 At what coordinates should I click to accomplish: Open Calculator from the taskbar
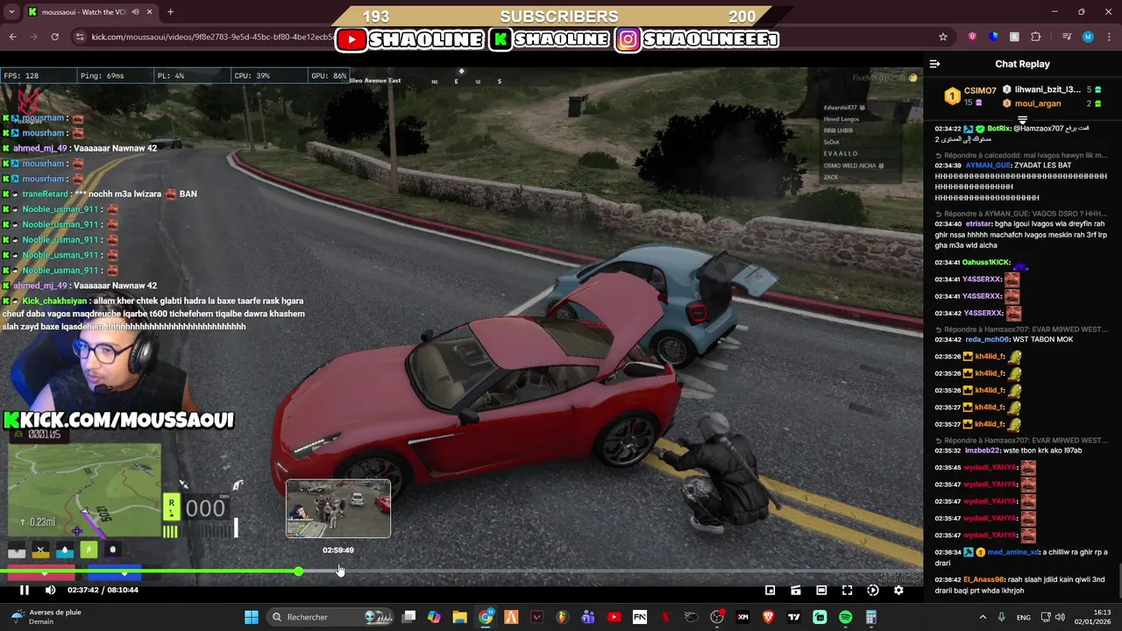tap(871, 617)
